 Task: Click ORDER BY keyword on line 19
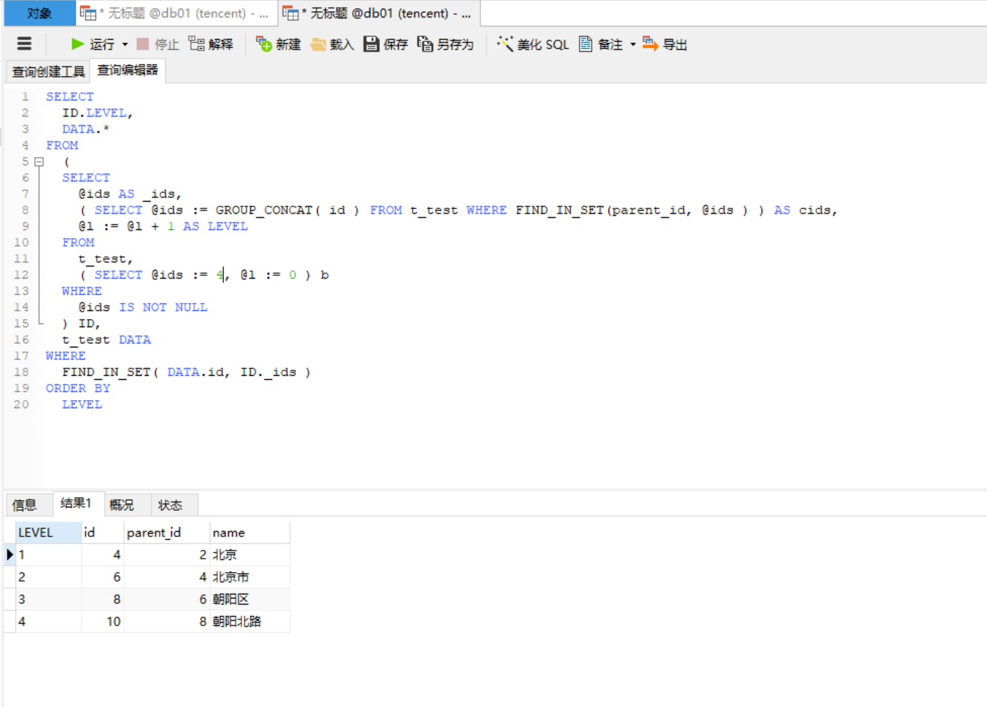(78, 388)
